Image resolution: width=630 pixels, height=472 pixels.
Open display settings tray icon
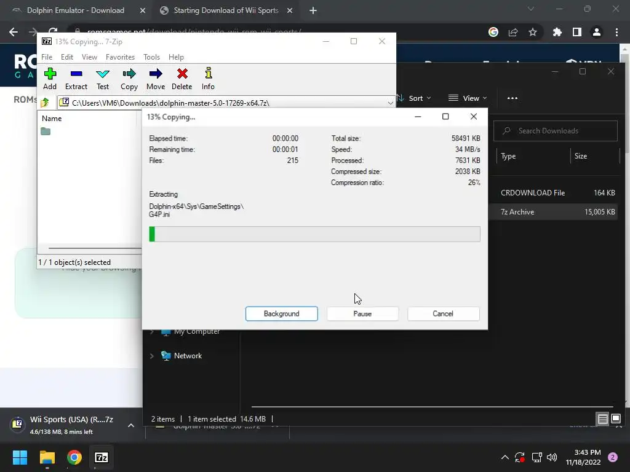536,457
